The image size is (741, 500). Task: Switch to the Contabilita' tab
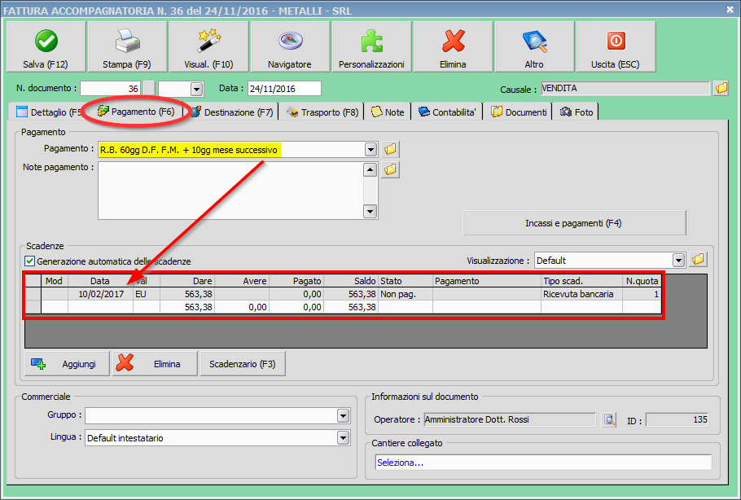pos(447,112)
